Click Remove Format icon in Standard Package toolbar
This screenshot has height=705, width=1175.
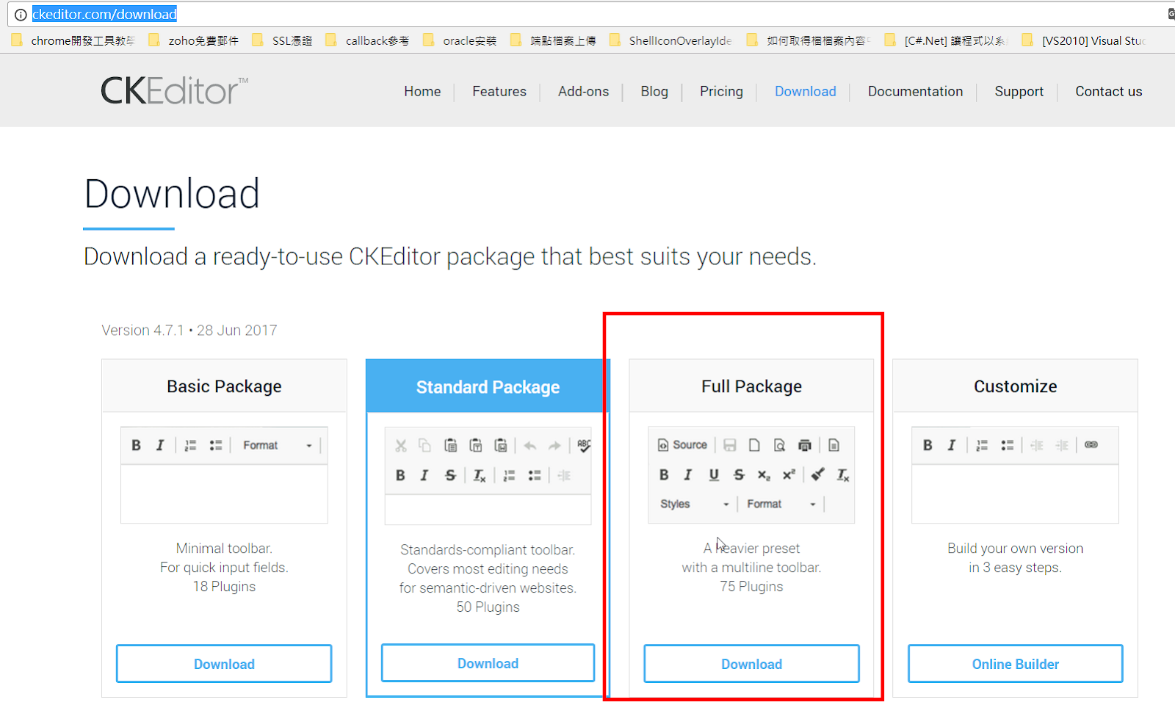point(479,475)
